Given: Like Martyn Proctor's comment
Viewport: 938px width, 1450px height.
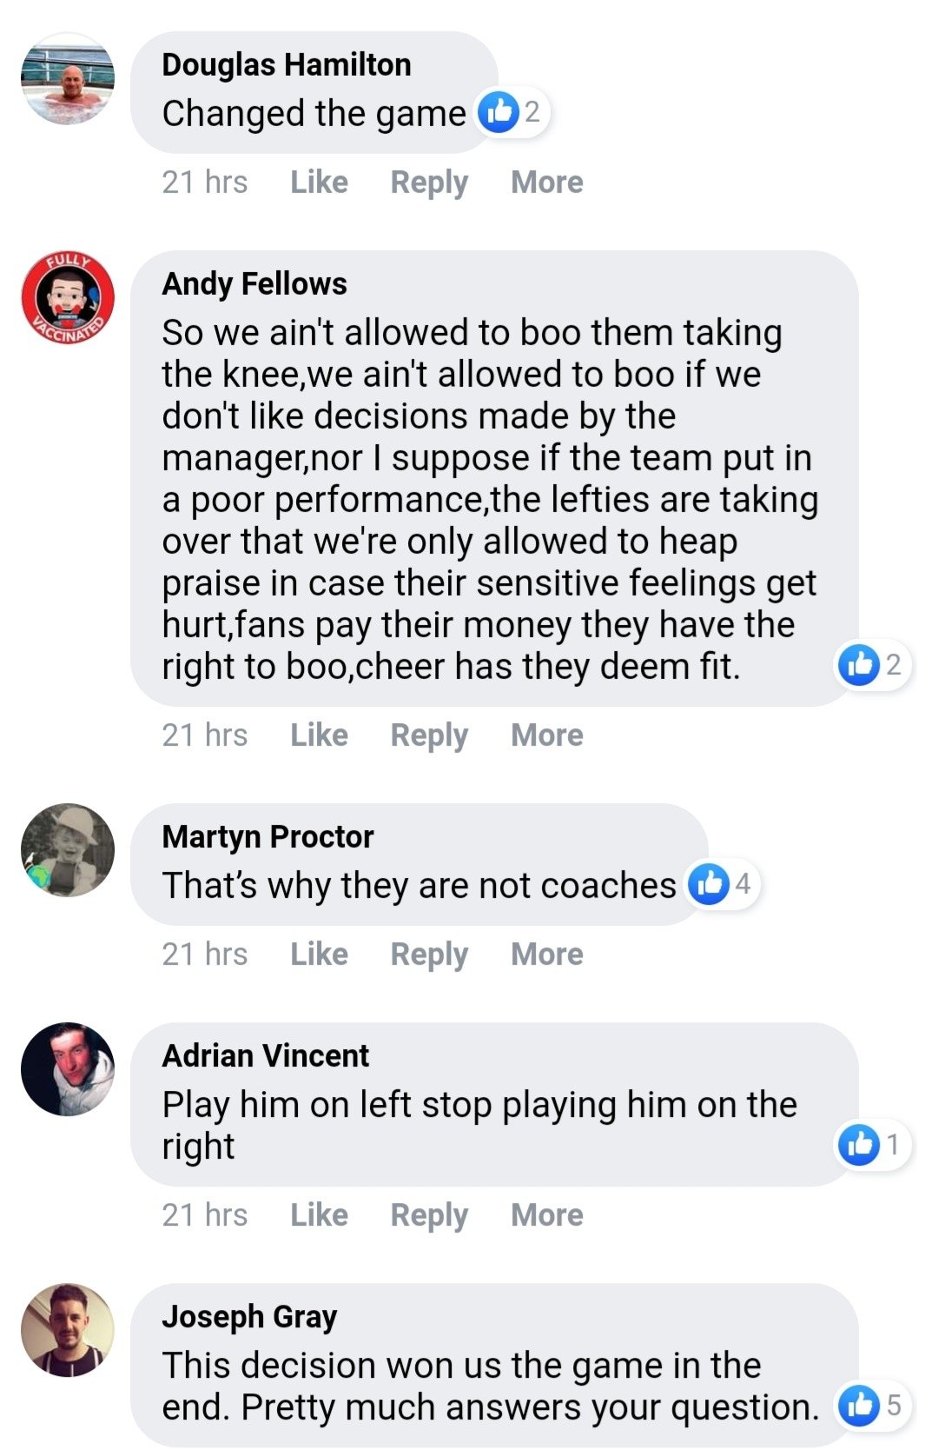Looking at the screenshot, I should click(x=319, y=954).
